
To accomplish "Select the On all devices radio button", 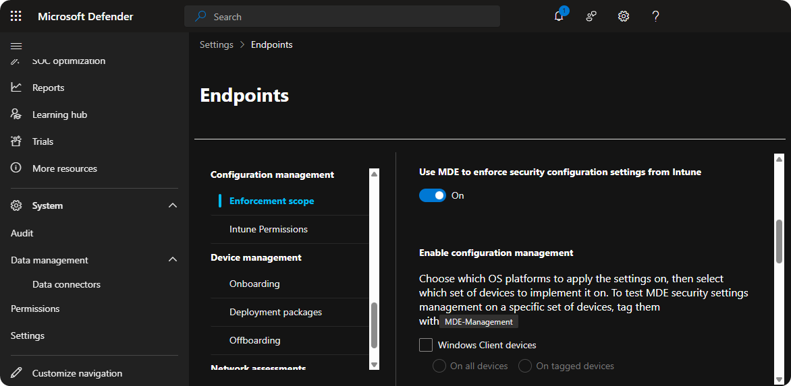I will coord(439,366).
